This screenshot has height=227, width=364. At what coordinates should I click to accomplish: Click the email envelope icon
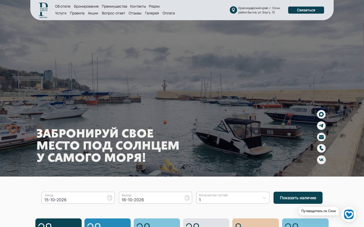(x=321, y=137)
